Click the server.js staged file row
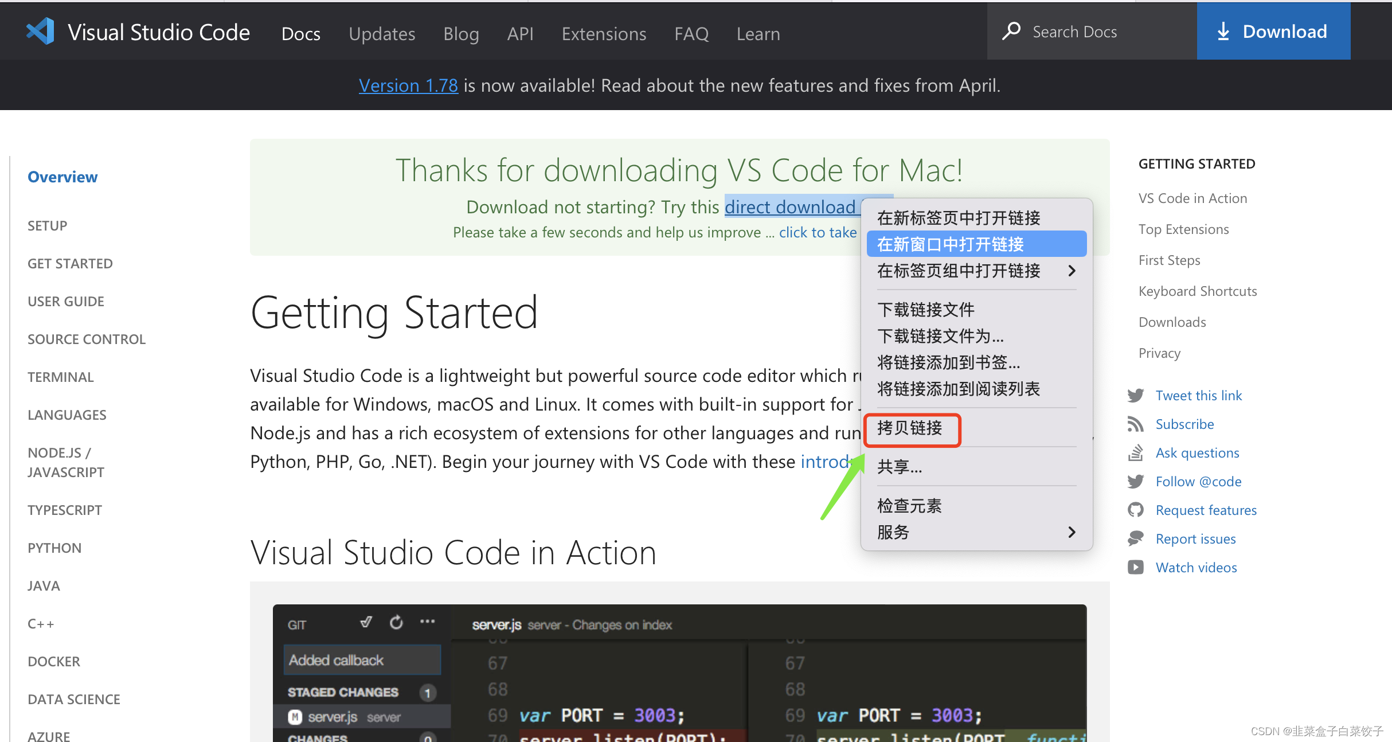The height and width of the screenshot is (742, 1392). tap(362, 717)
